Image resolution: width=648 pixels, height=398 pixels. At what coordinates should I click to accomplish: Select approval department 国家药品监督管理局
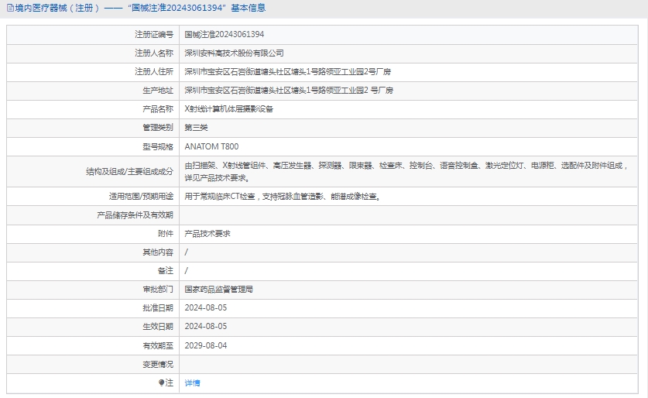pyautogui.click(x=219, y=289)
